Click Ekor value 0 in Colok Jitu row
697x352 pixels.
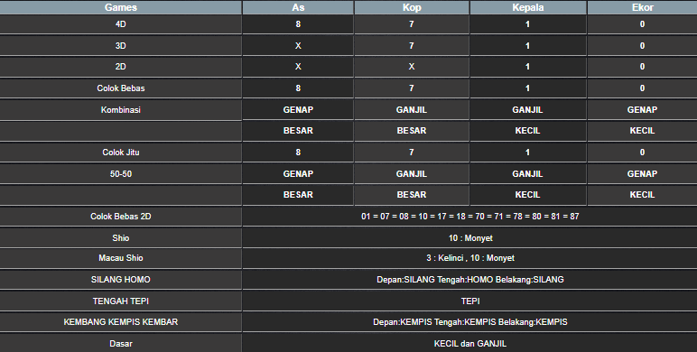click(x=642, y=153)
